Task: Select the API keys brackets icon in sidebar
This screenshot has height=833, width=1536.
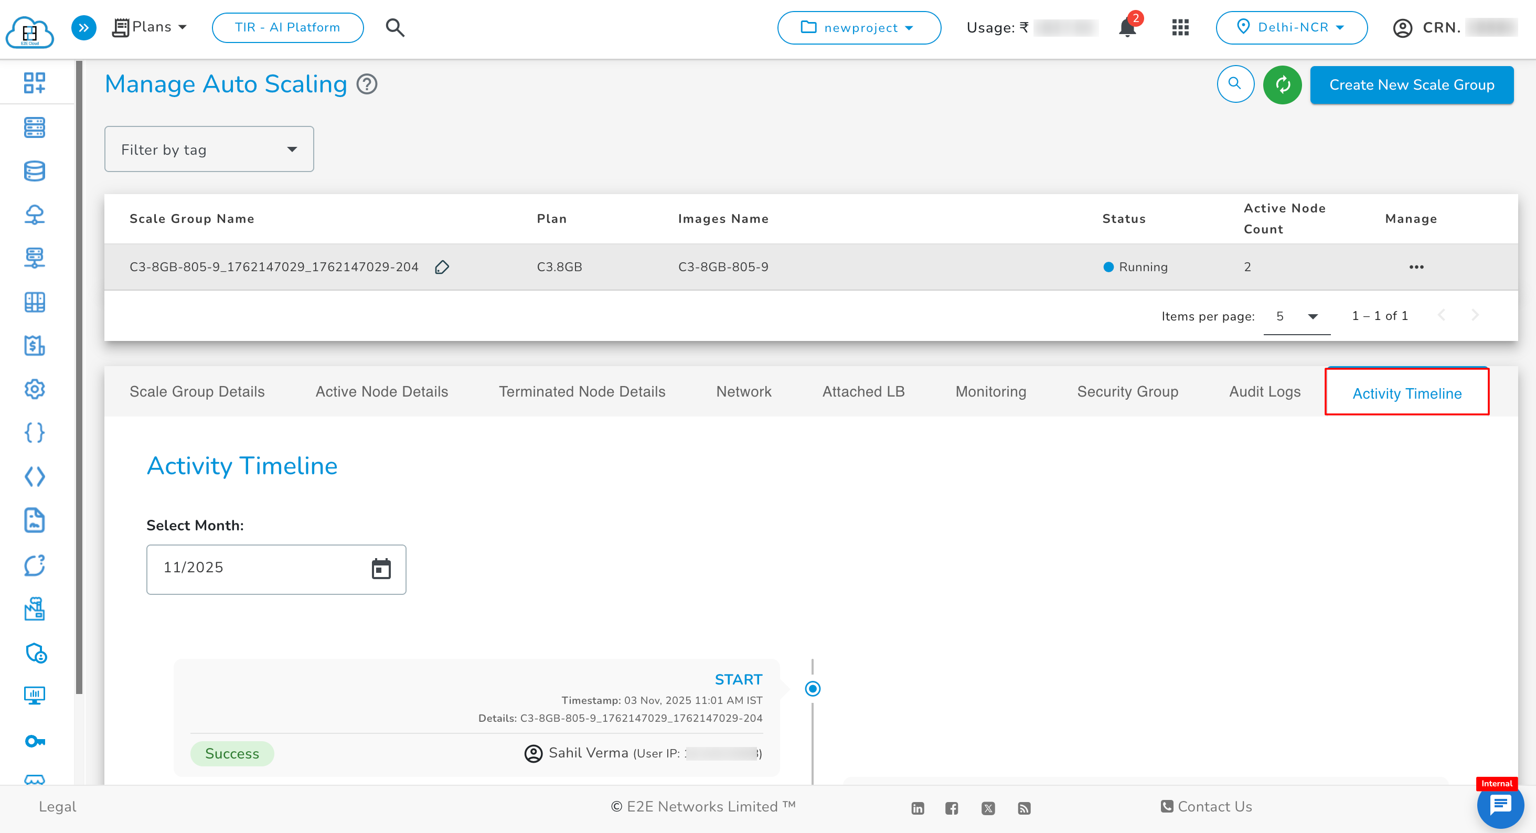Action: click(x=34, y=433)
